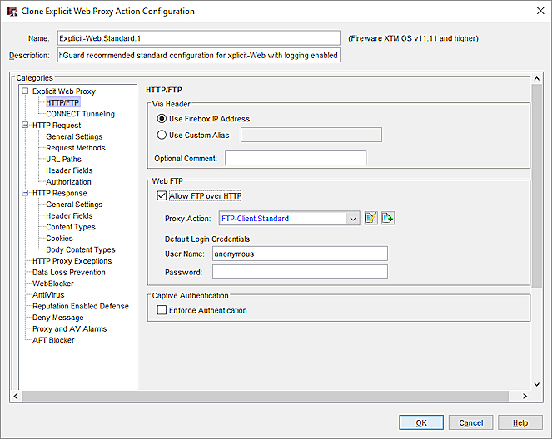Collapse the HTTP Request tree node
This screenshot has height=439, width=552.
coord(25,125)
